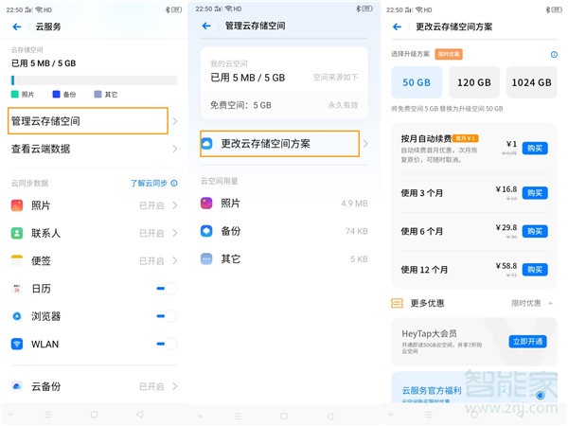568x426 pixels.
Task: Tap 限时优惠 orange badge
Action: [x=449, y=54]
